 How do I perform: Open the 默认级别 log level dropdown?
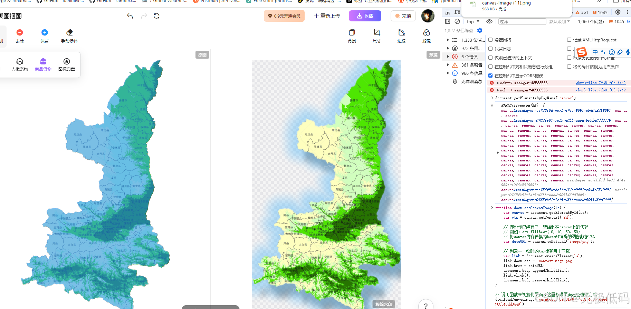tap(559, 21)
